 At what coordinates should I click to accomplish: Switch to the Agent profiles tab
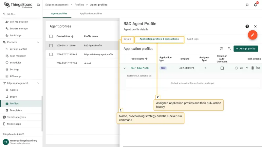59,14
